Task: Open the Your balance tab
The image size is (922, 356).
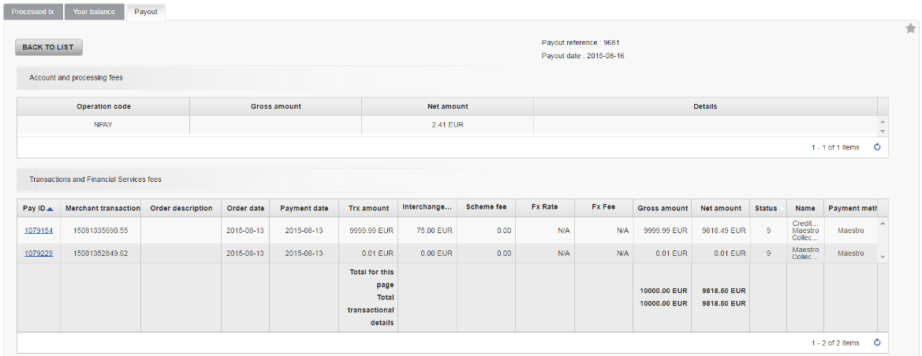Action: point(94,12)
